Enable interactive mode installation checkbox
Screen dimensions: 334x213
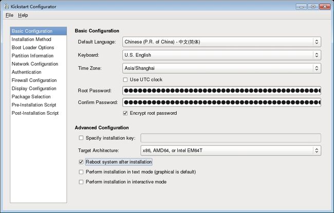tap(81, 182)
